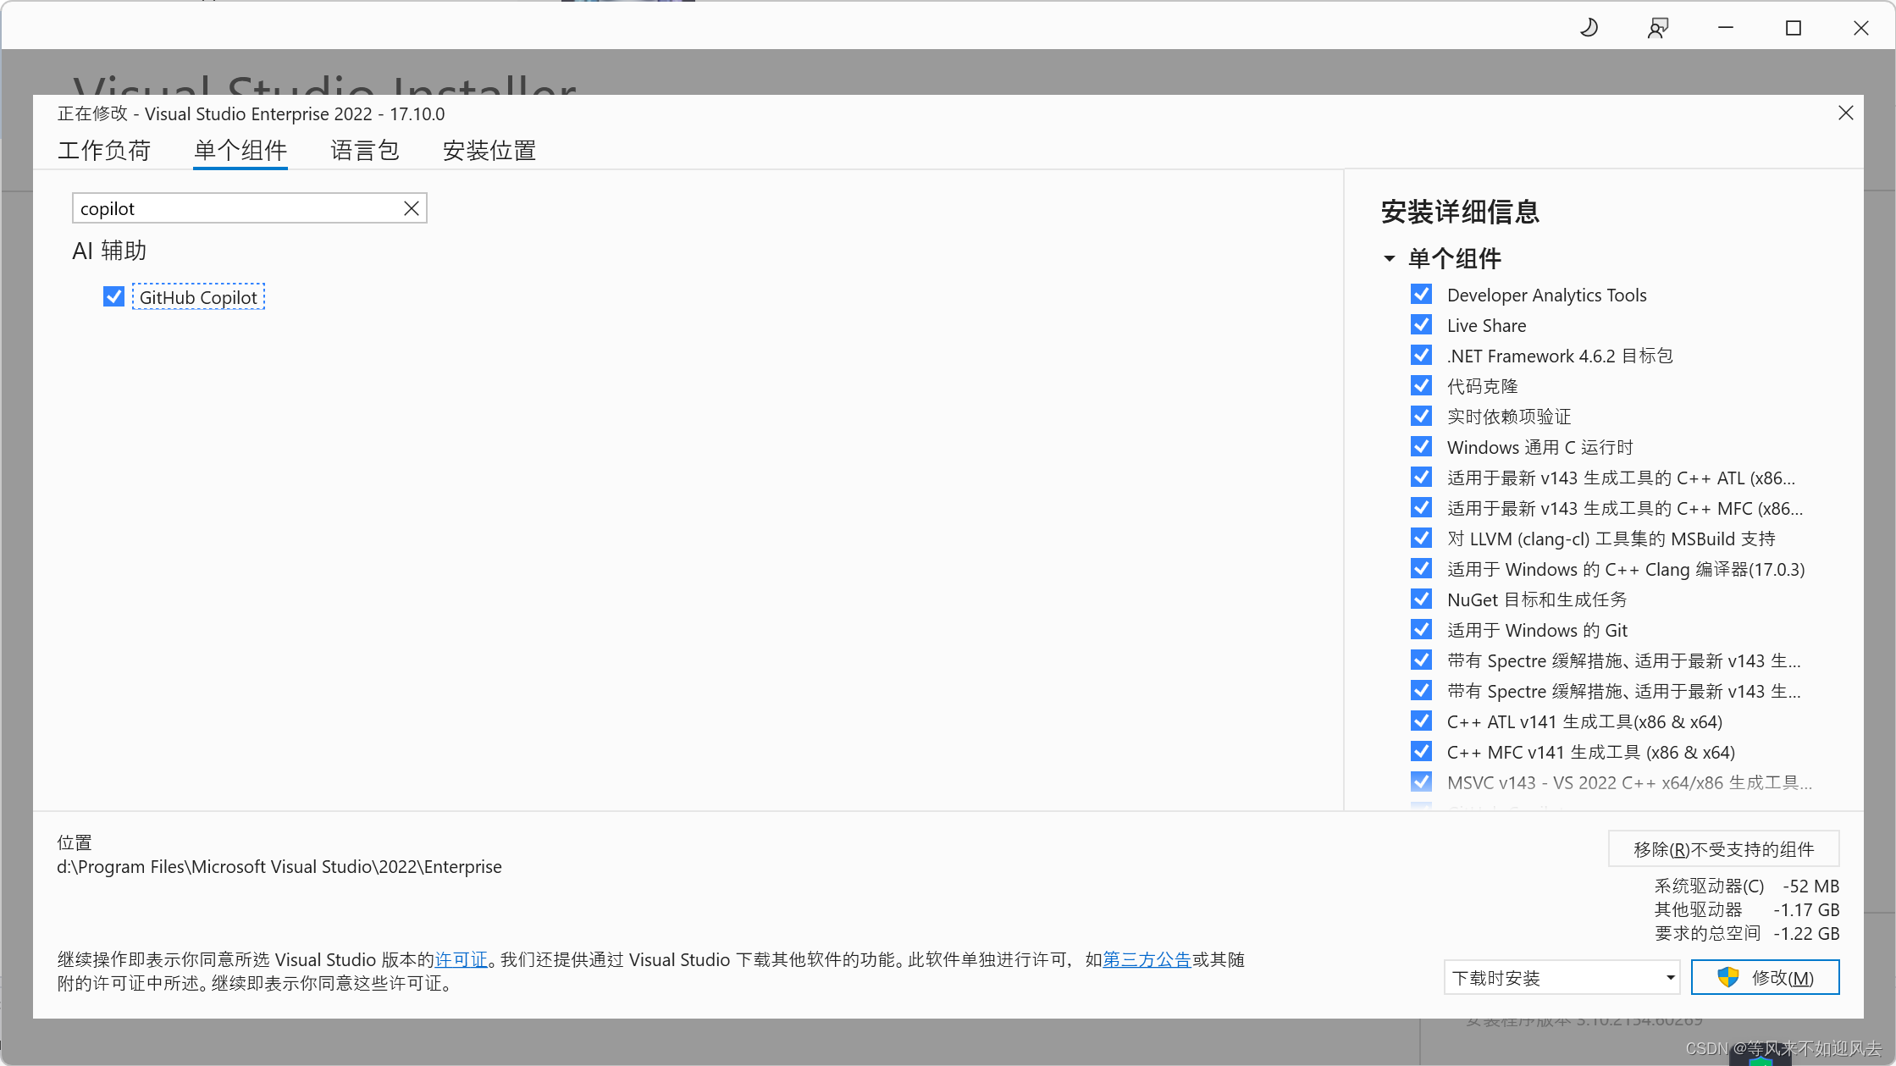Toggle NuGet 目标和生成任务 checkbox
This screenshot has width=1896, height=1066.
pos(1422,599)
